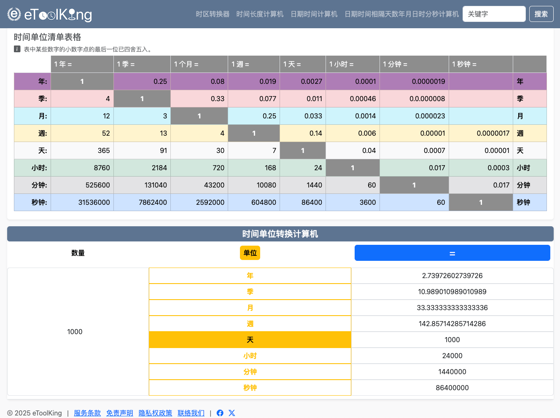Open the 隐私权政策 footer link

point(155,413)
